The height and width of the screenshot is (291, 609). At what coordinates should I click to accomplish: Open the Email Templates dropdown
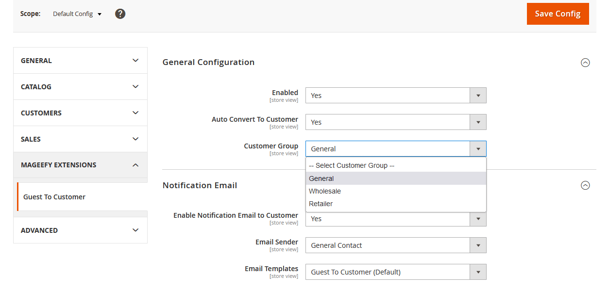[478, 272]
